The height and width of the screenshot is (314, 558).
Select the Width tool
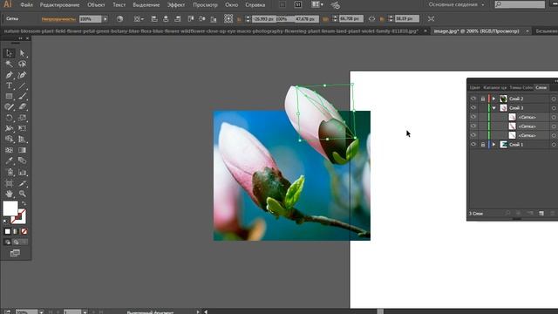pos(9,128)
